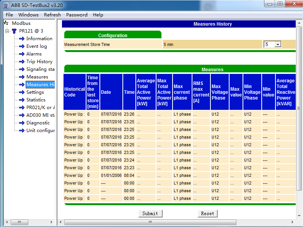
Task: Open the Help menu
Action: tap(98, 15)
